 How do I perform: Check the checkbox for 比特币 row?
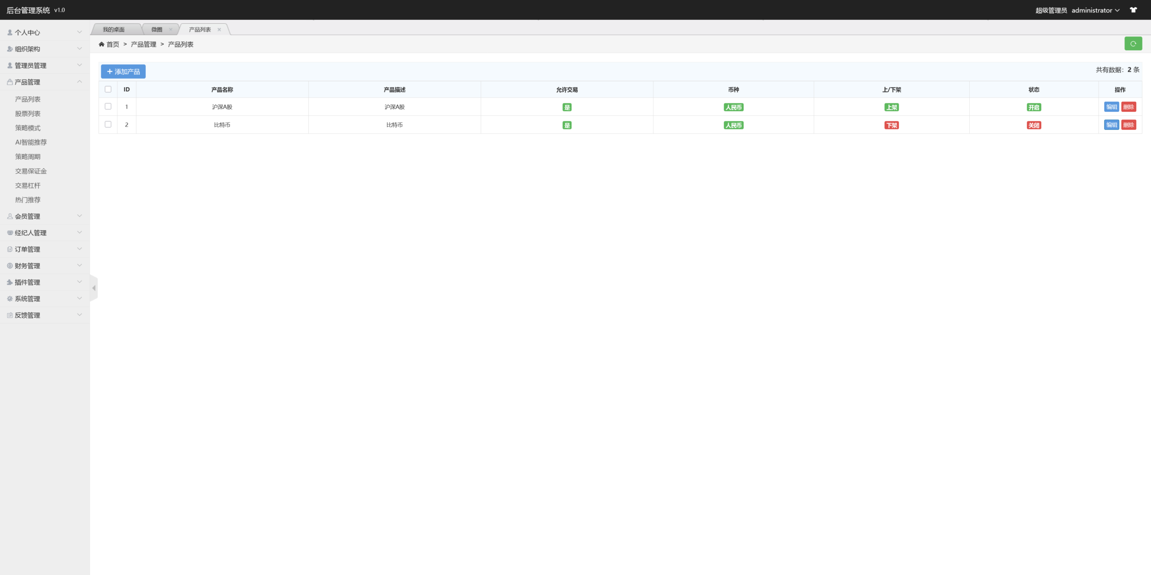click(108, 124)
